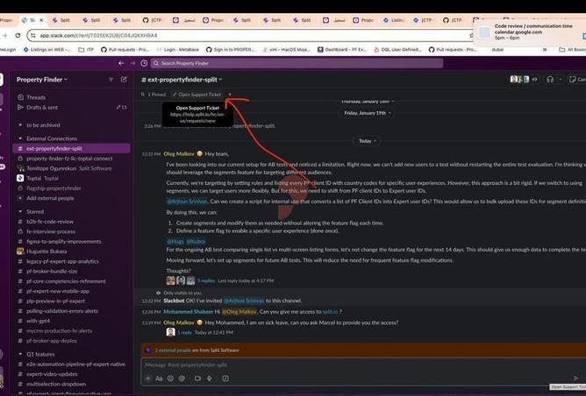Click the 1 Pinned item

(x=154, y=95)
